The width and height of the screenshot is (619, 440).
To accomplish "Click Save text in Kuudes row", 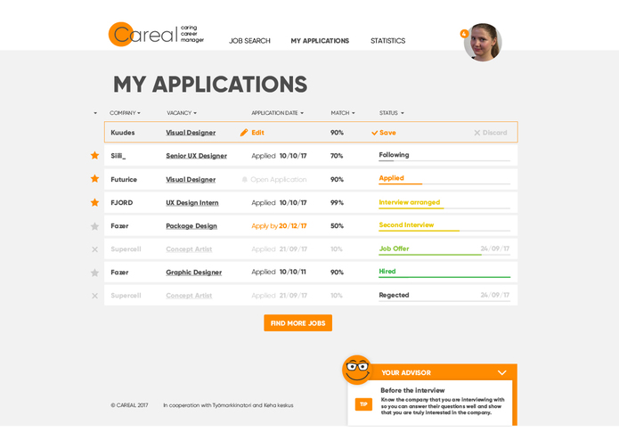I will 387,133.
